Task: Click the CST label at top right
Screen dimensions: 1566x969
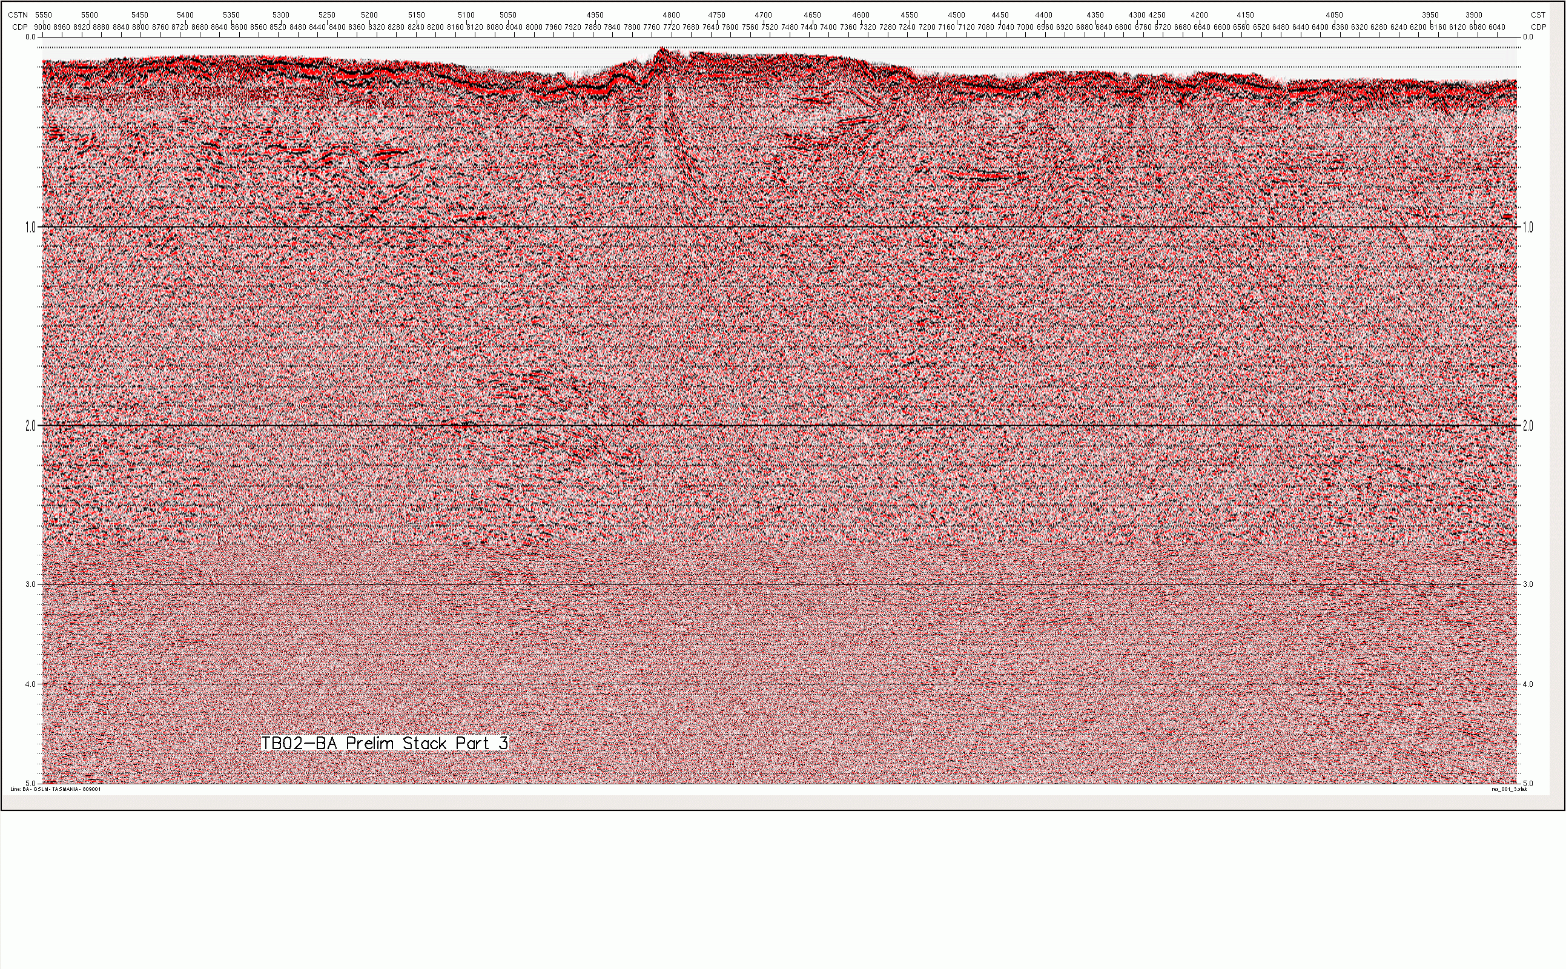Action: (x=1538, y=15)
